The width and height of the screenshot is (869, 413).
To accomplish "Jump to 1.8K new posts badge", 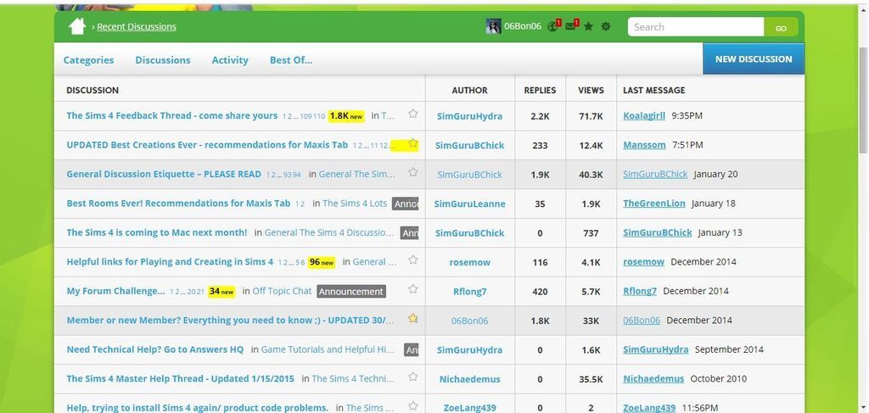I will tap(346, 116).
